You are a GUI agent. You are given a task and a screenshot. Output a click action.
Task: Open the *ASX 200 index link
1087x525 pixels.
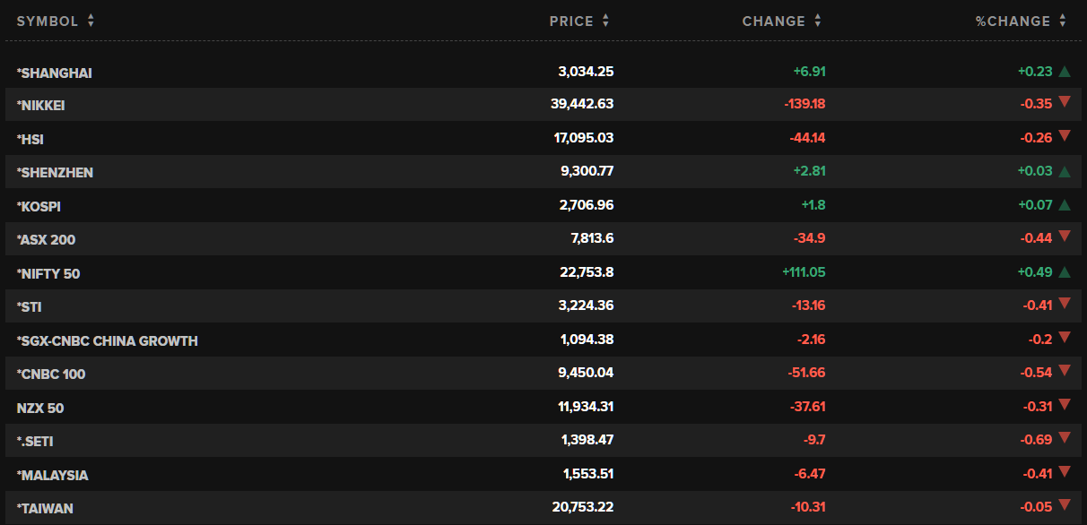47,240
